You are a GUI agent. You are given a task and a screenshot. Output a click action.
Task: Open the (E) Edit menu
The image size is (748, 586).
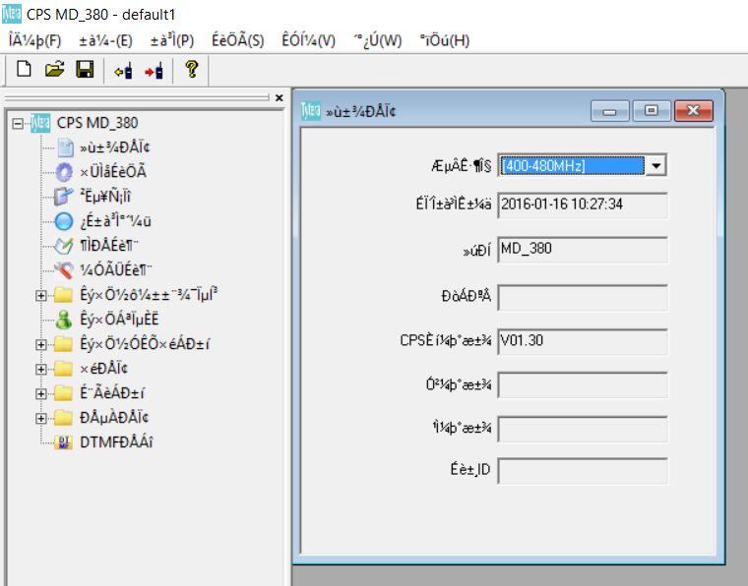coord(105,40)
